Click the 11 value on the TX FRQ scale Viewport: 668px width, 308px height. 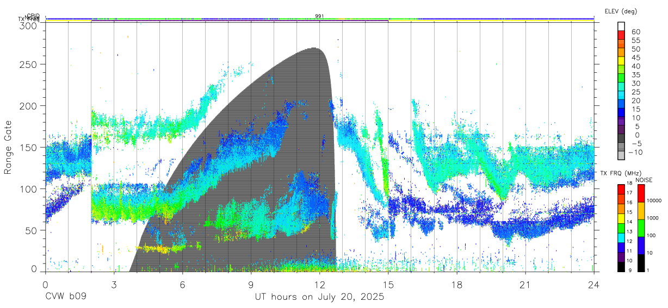point(629,251)
